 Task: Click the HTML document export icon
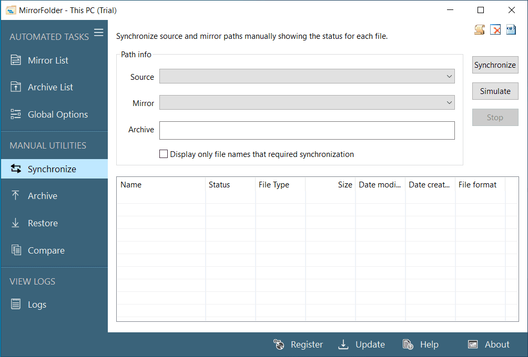click(511, 30)
